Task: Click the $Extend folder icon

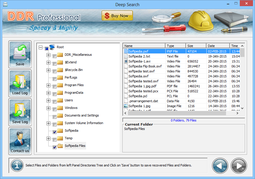Action: click(x=60, y=62)
